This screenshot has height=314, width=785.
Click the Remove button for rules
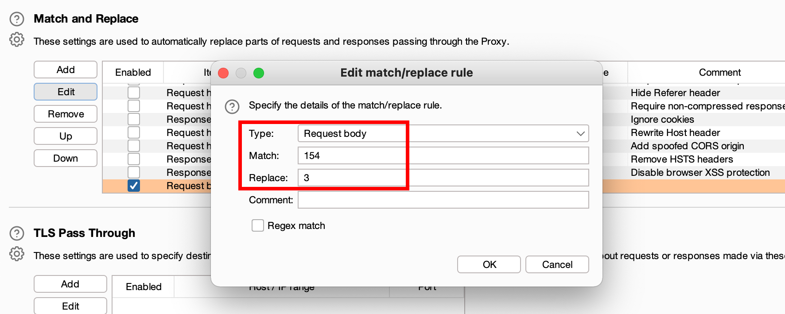click(66, 114)
